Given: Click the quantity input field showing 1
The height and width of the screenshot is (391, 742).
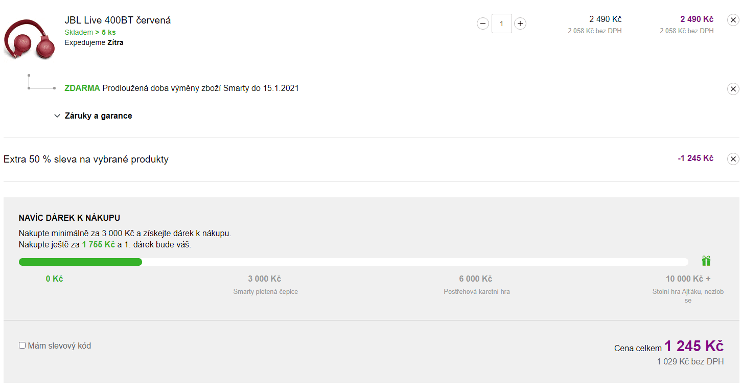Looking at the screenshot, I should pyautogui.click(x=502, y=24).
